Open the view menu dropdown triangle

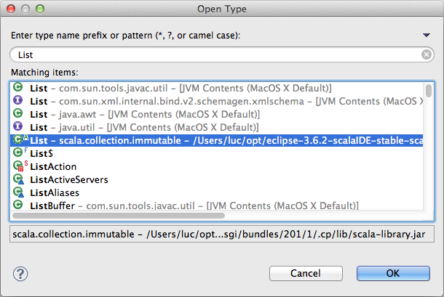pyautogui.click(x=427, y=35)
